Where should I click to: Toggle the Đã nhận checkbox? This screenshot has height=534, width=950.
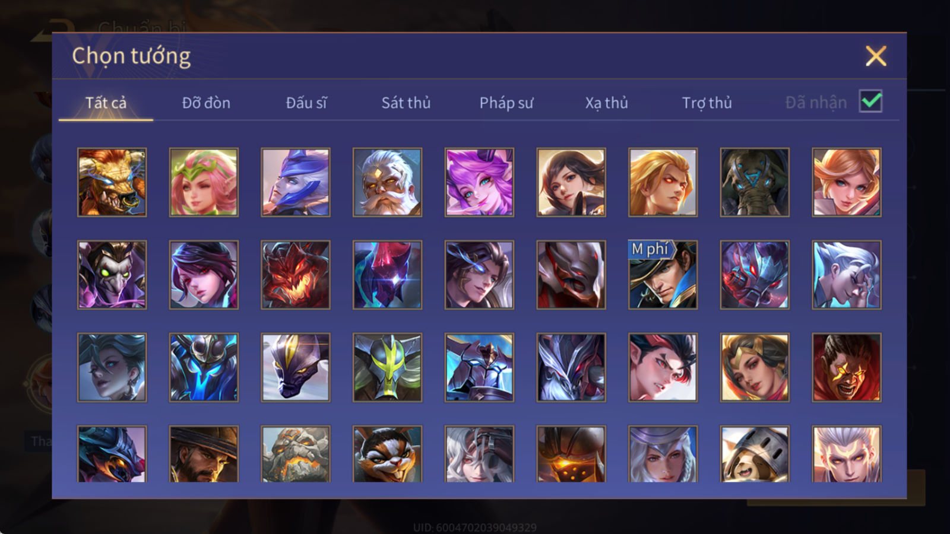(870, 101)
